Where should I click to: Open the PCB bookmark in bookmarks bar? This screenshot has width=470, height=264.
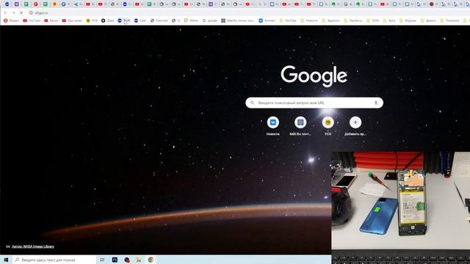tap(92, 21)
